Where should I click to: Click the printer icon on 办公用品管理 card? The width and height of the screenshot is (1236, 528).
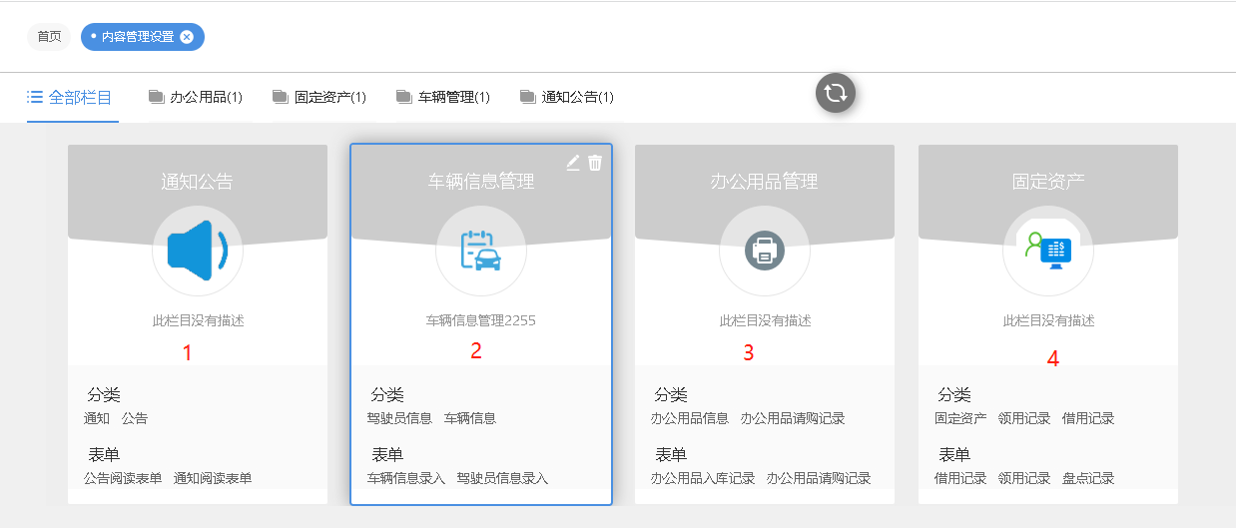[765, 251]
